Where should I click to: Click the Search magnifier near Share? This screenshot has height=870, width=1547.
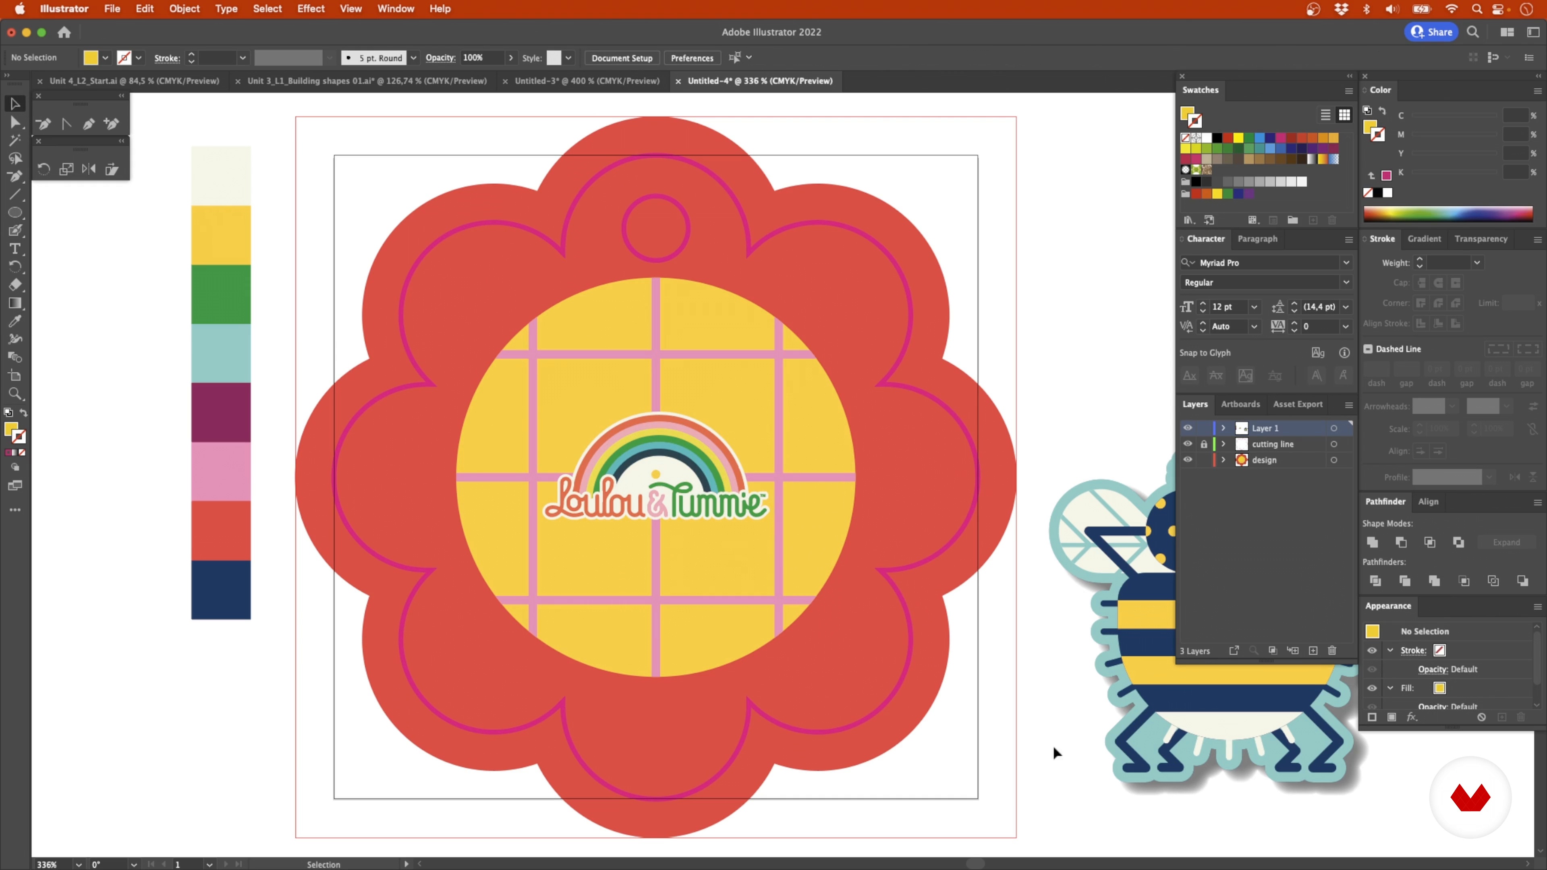(1473, 32)
